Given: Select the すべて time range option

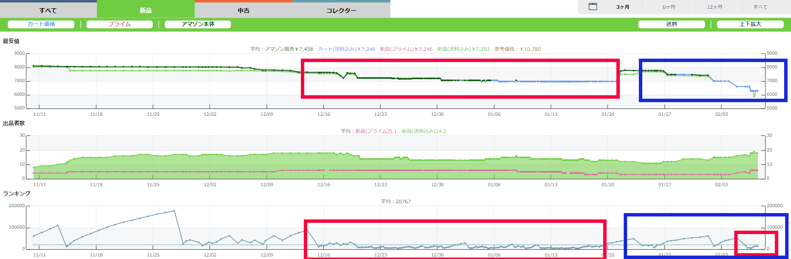Looking at the screenshot, I should [x=760, y=7].
